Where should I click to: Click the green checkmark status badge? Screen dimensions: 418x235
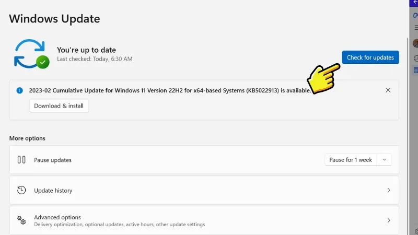(43, 62)
